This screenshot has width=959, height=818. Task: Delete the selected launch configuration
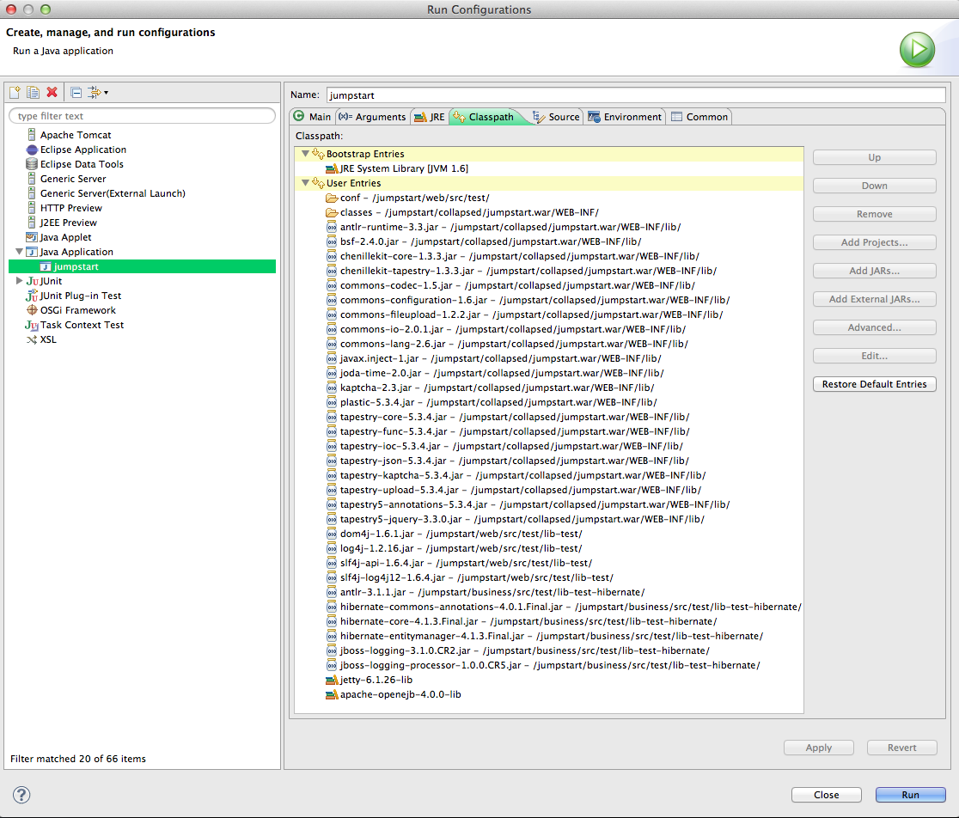click(x=52, y=92)
